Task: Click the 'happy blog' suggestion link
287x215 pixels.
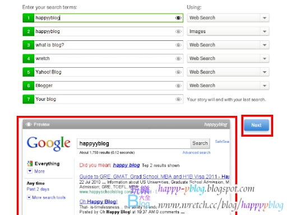Action: [x=126, y=165]
